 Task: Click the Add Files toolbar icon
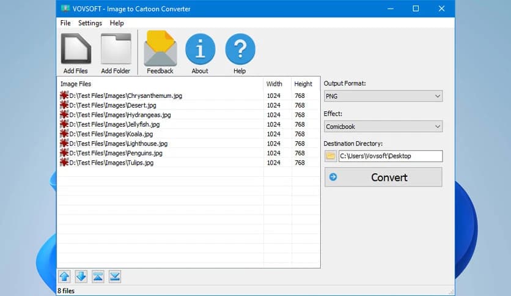(x=76, y=48)
